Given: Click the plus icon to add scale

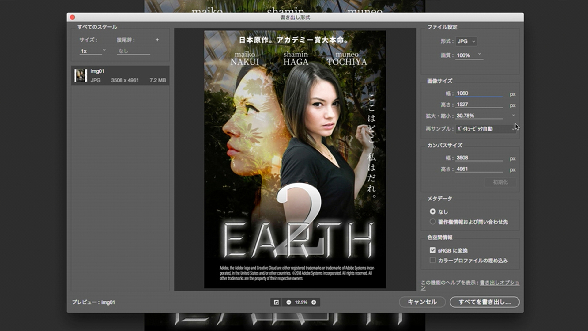Looking at the screenshot, I should [157, 40].
